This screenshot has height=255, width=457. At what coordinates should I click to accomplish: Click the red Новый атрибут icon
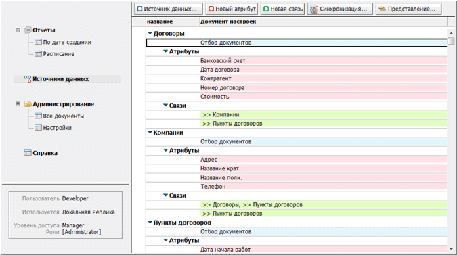click(211, 9)
